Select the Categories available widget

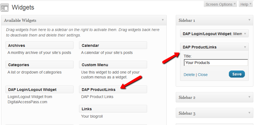(39, 65)
